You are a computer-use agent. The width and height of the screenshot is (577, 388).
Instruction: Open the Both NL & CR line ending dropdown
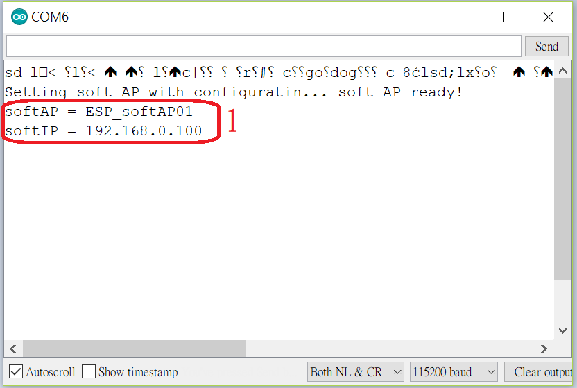[x=356, y=372]
